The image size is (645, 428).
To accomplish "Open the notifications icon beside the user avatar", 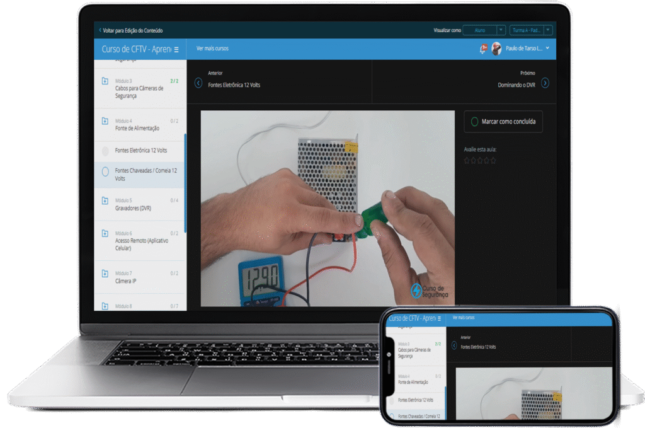I will coord(483,49).
